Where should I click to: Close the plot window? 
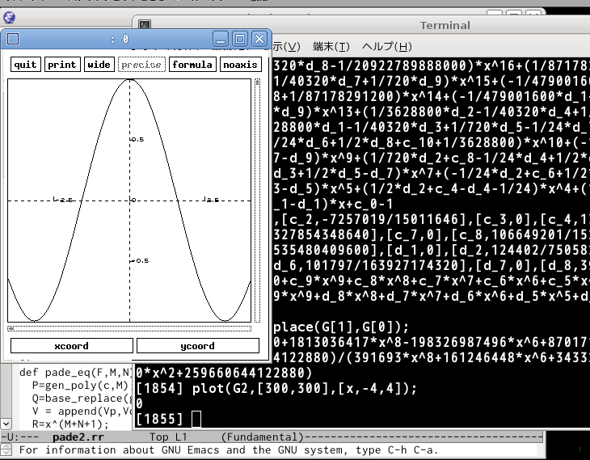click(259, 39)
